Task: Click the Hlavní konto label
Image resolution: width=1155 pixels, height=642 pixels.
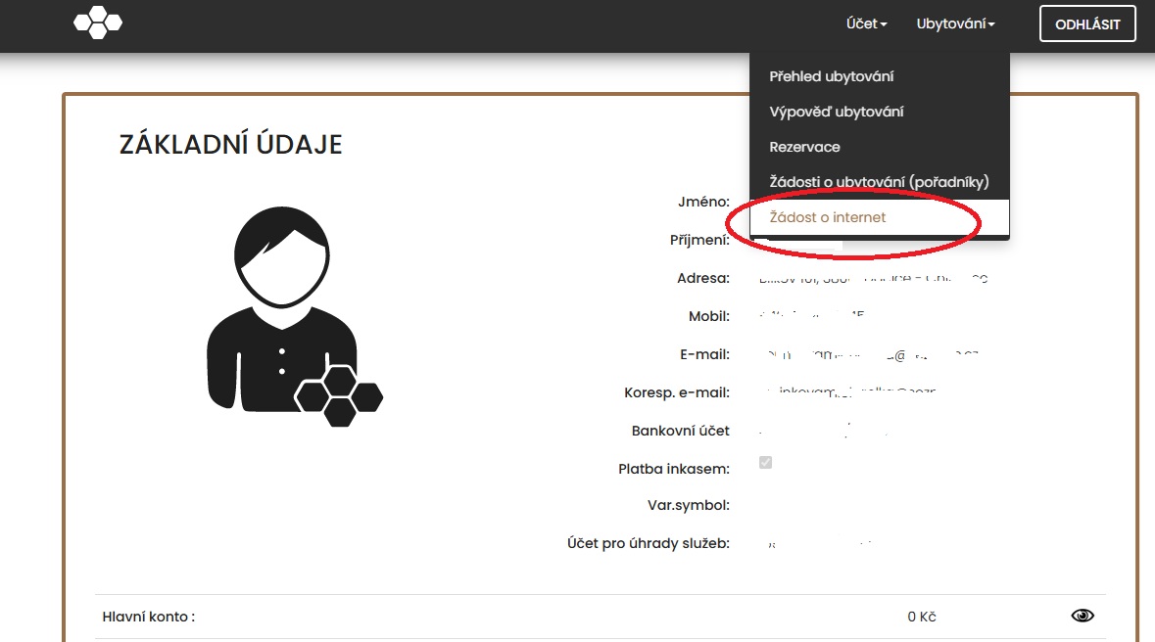Action: pyautogui.click(x=148, y=617)
